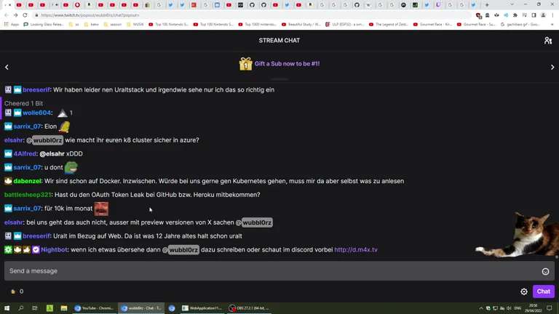Open the tab search dropdown arrow
559x314 pixels.
512,4
